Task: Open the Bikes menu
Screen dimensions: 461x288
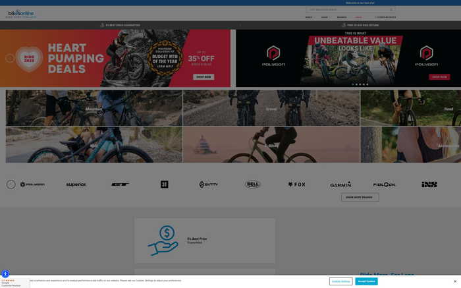Action: point(309,17)
